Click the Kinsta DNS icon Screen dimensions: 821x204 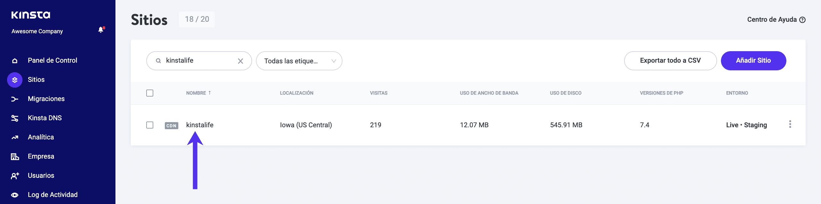[15, 118]
